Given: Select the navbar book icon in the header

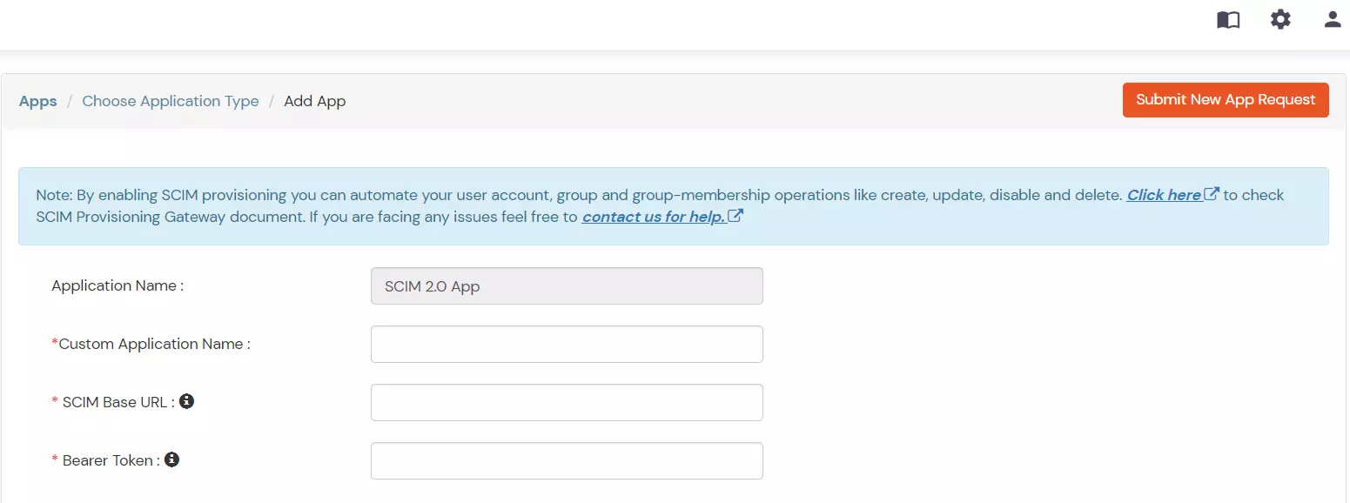Looking at the screenshot, I should point(1228,19).
